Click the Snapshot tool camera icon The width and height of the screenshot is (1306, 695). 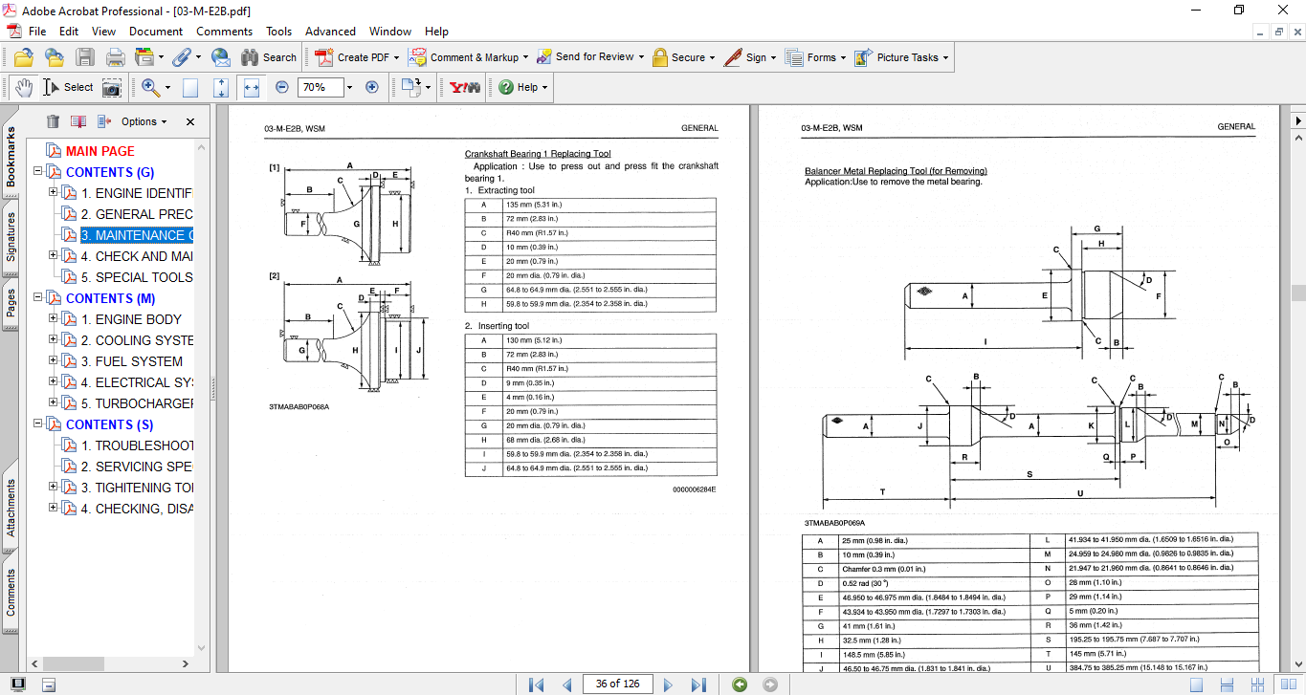click(112, 87)
